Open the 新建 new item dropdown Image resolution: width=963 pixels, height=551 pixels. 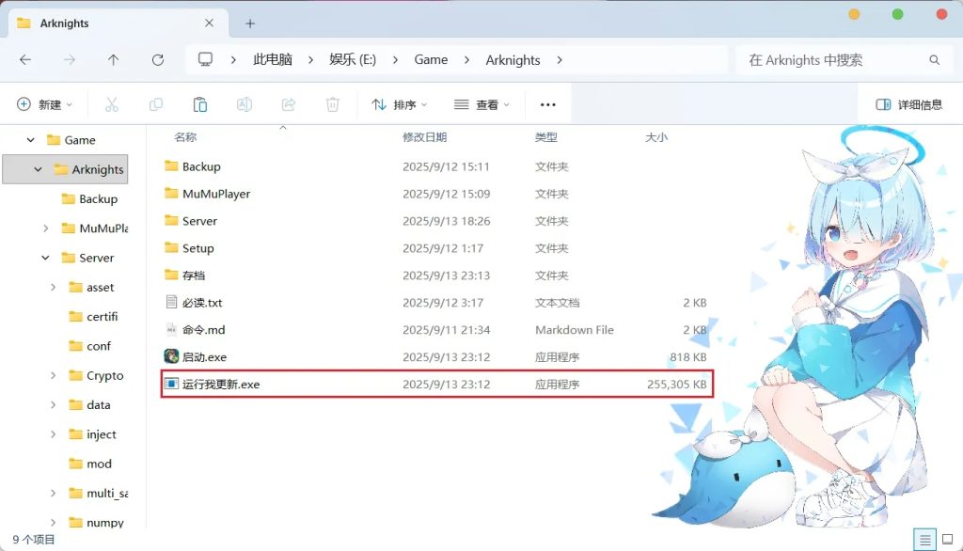pyautogui.click(x=43, y=104)
